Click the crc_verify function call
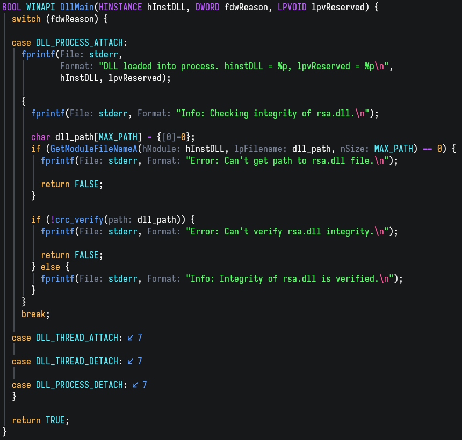Screen dimensions: 462x440 click(80, 219)
